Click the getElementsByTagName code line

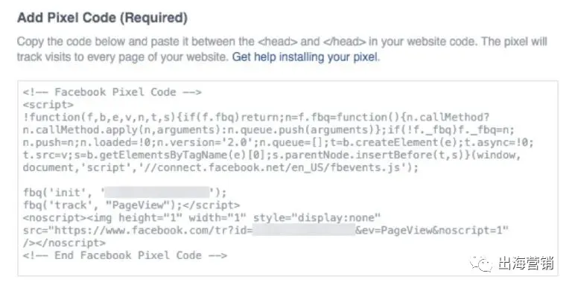(x=272, y=156)
